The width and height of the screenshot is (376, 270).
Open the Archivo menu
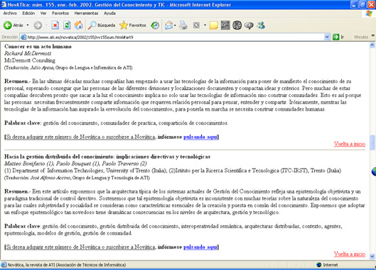point(10,13)
